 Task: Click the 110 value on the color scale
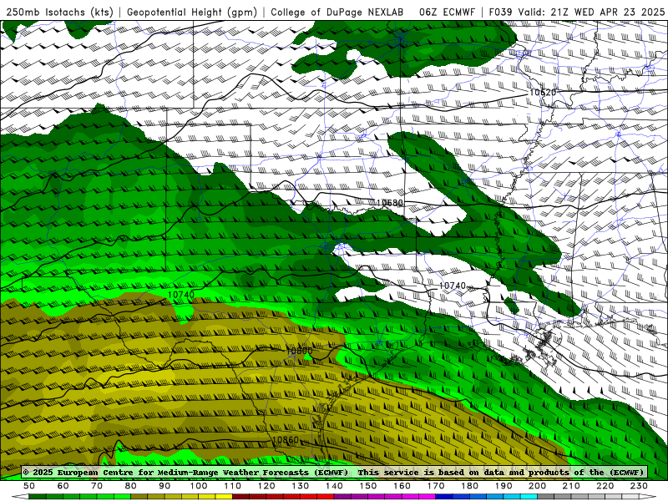coord(232,486)
